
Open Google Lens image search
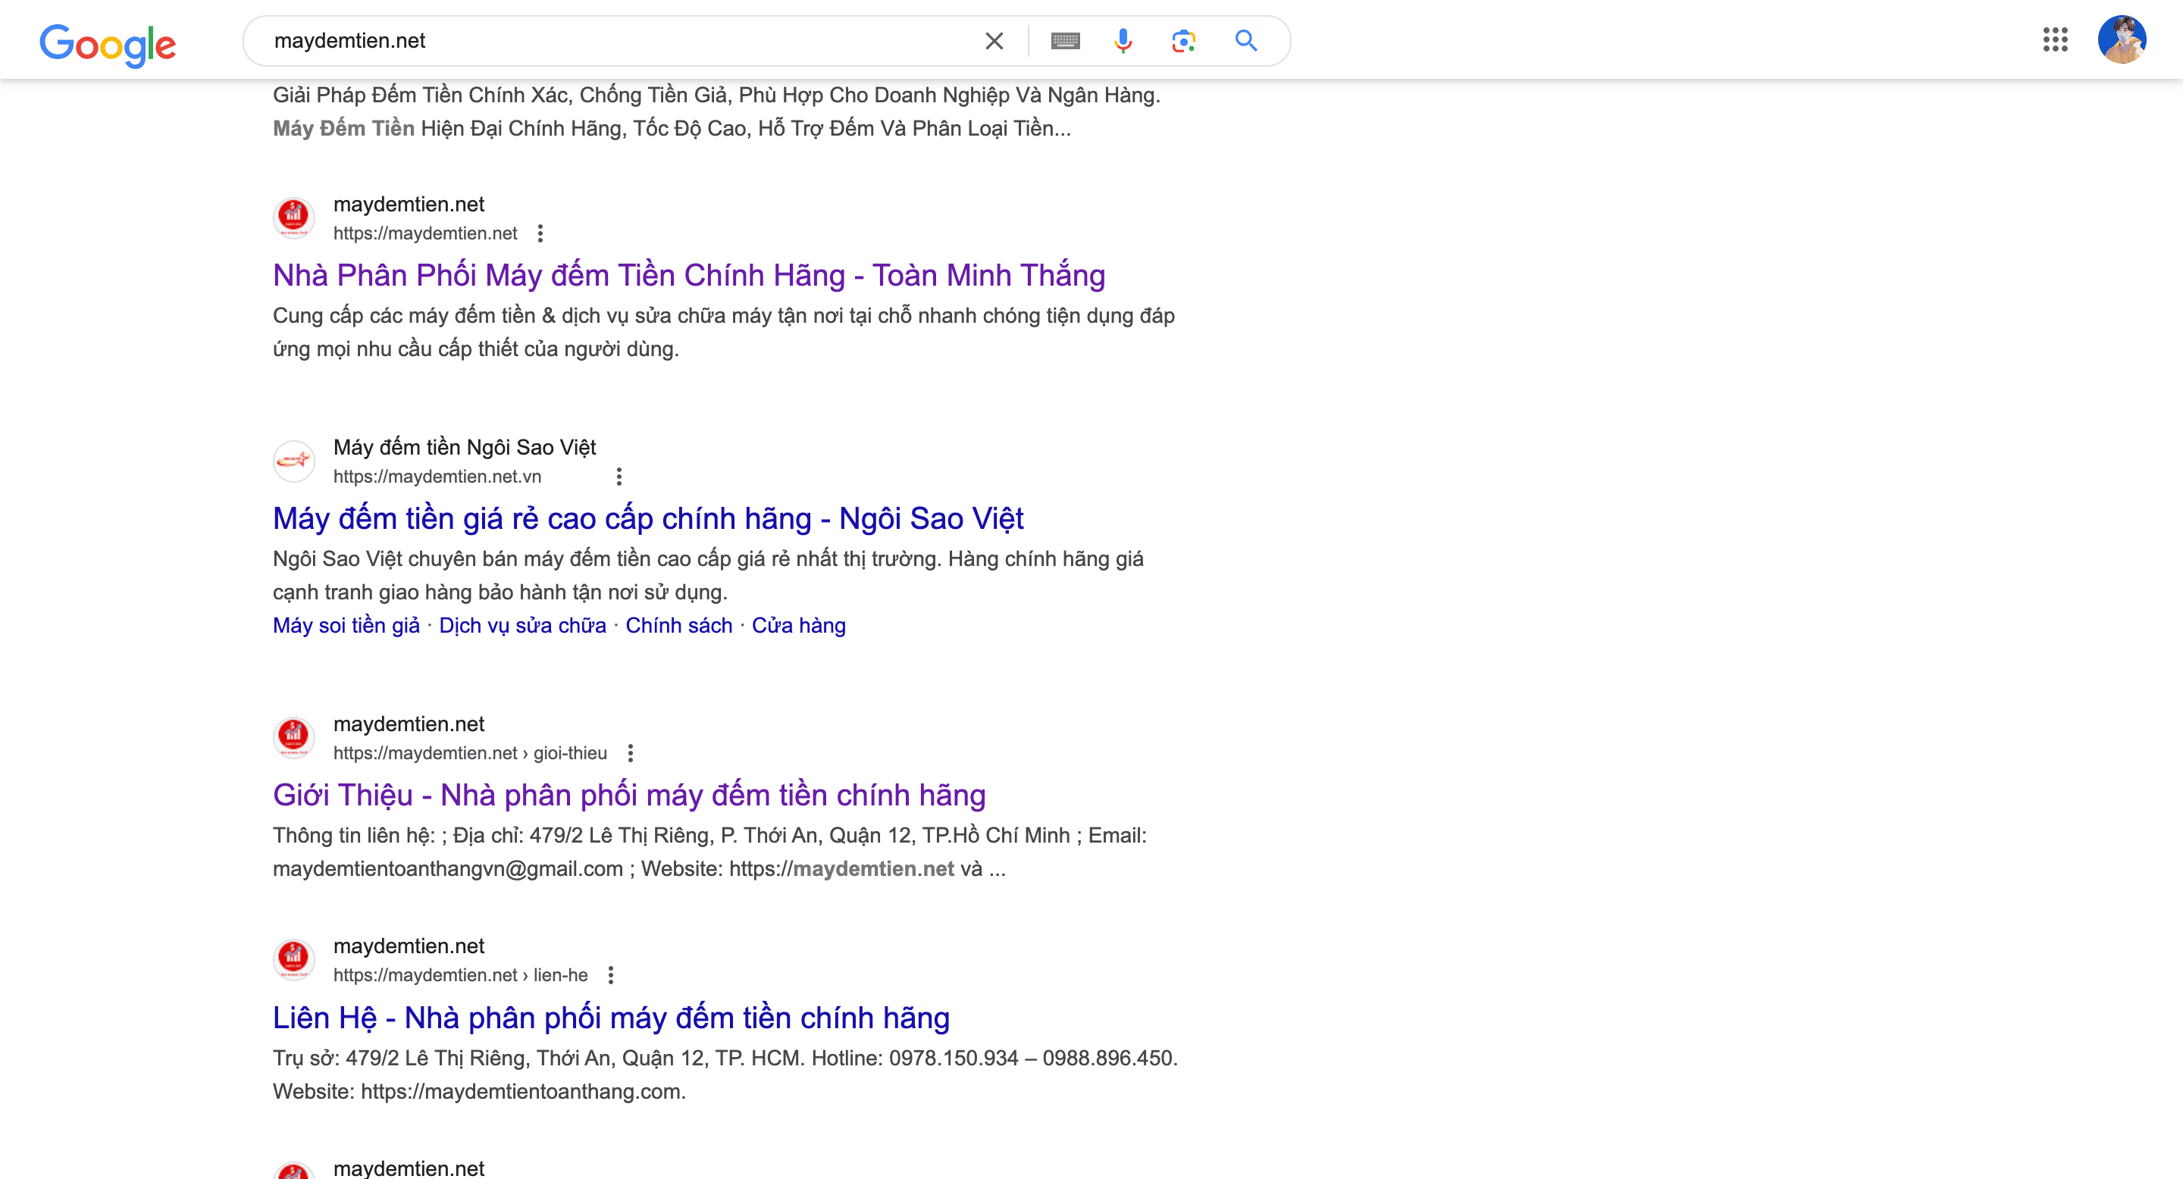1183,40
